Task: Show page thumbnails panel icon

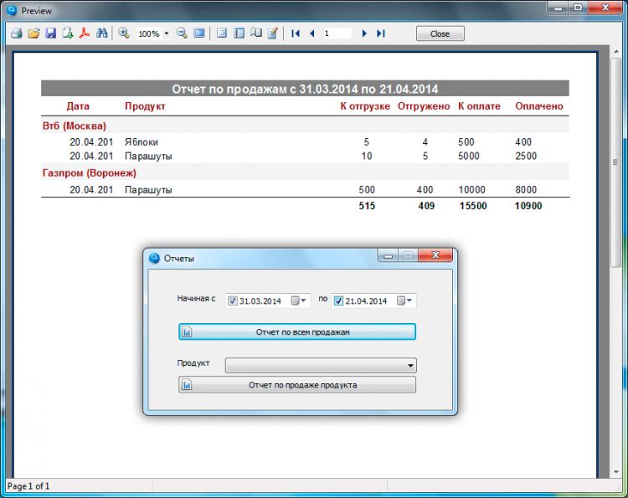Action: (239, 33)
